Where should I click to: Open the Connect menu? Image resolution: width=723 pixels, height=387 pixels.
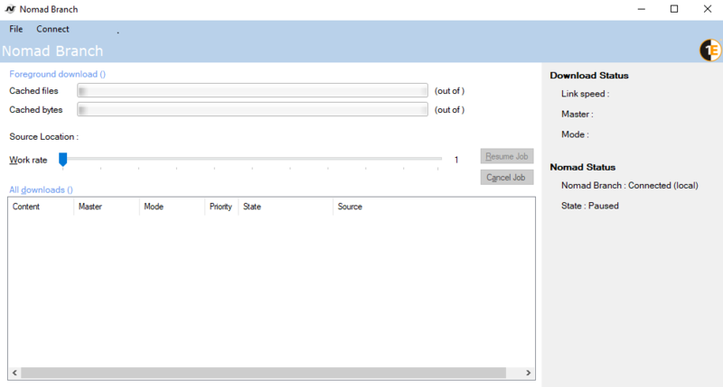click(52, 29)
